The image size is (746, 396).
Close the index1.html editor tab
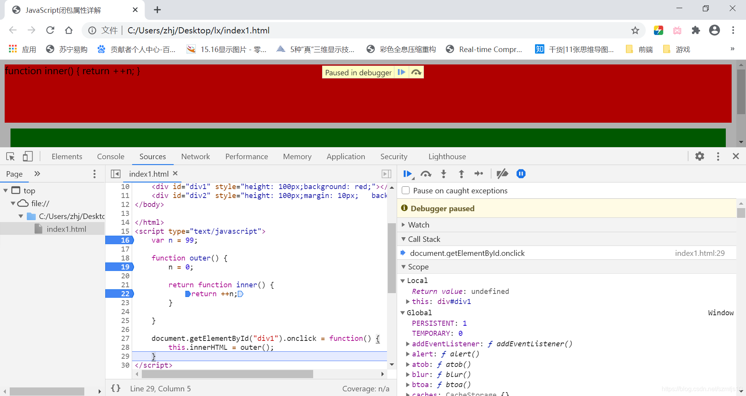click(x=175, y=174)
